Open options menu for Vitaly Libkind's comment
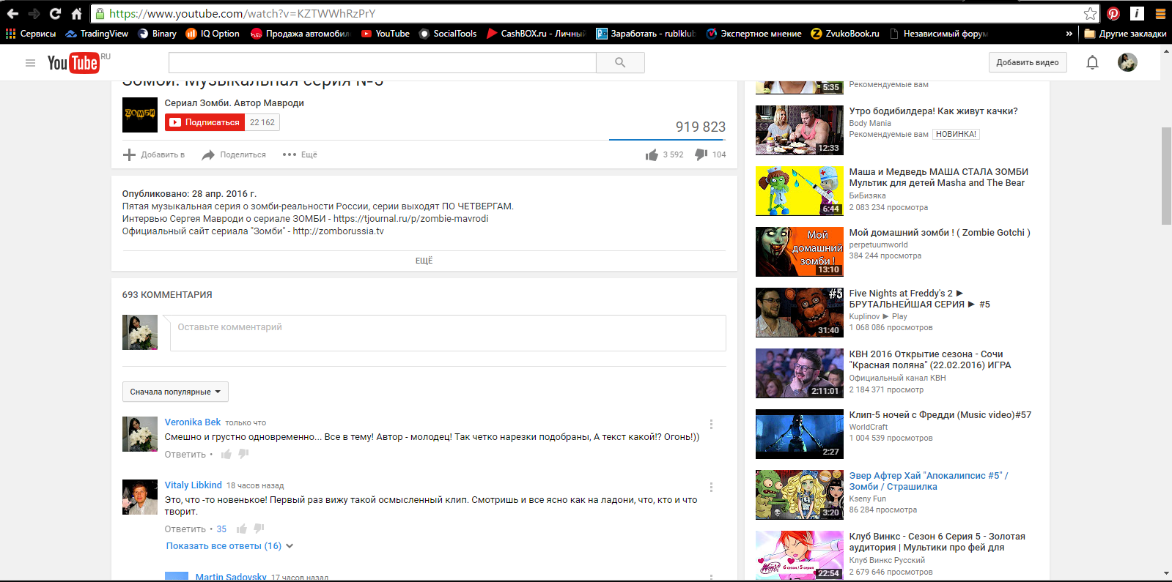Screen dimensions: 1172x582 coord(711,487)
